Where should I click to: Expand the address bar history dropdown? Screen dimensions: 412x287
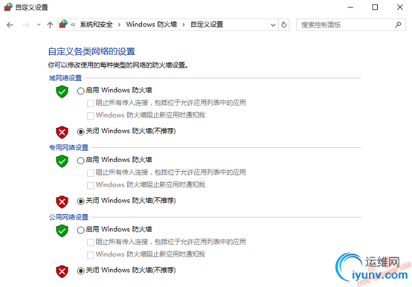[273, 25]
